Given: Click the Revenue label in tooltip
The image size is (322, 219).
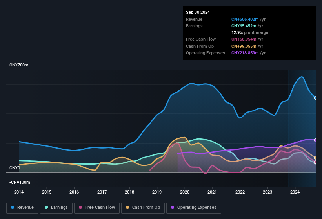Looking at the screenshot, I should [194, 19].
